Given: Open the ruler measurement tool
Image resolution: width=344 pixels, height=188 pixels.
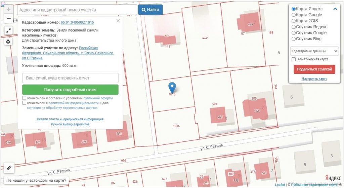Looking at the screenshot, I should point(9,168).
